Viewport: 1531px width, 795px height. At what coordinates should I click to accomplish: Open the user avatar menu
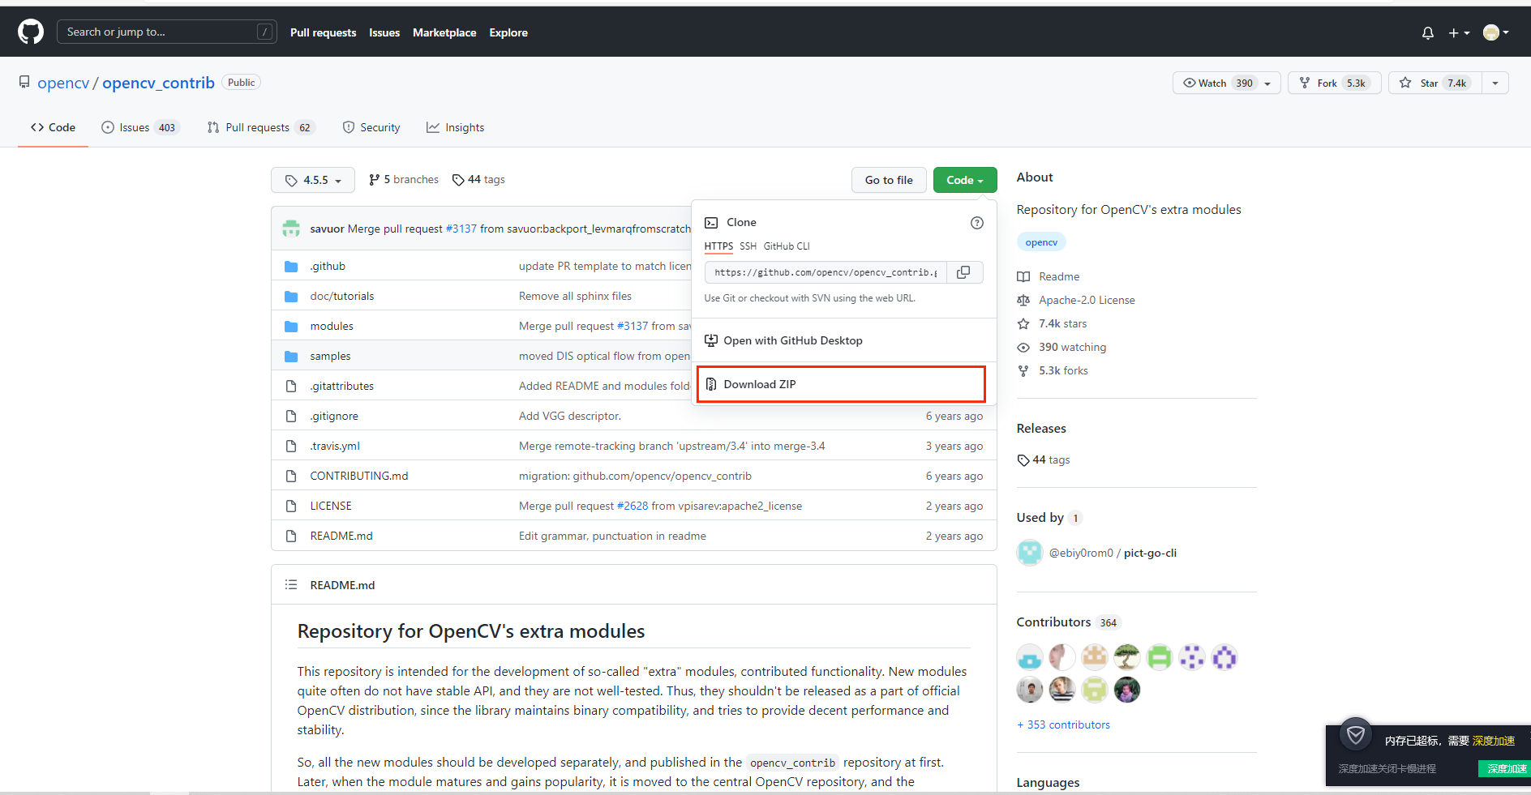point(1495,32)
